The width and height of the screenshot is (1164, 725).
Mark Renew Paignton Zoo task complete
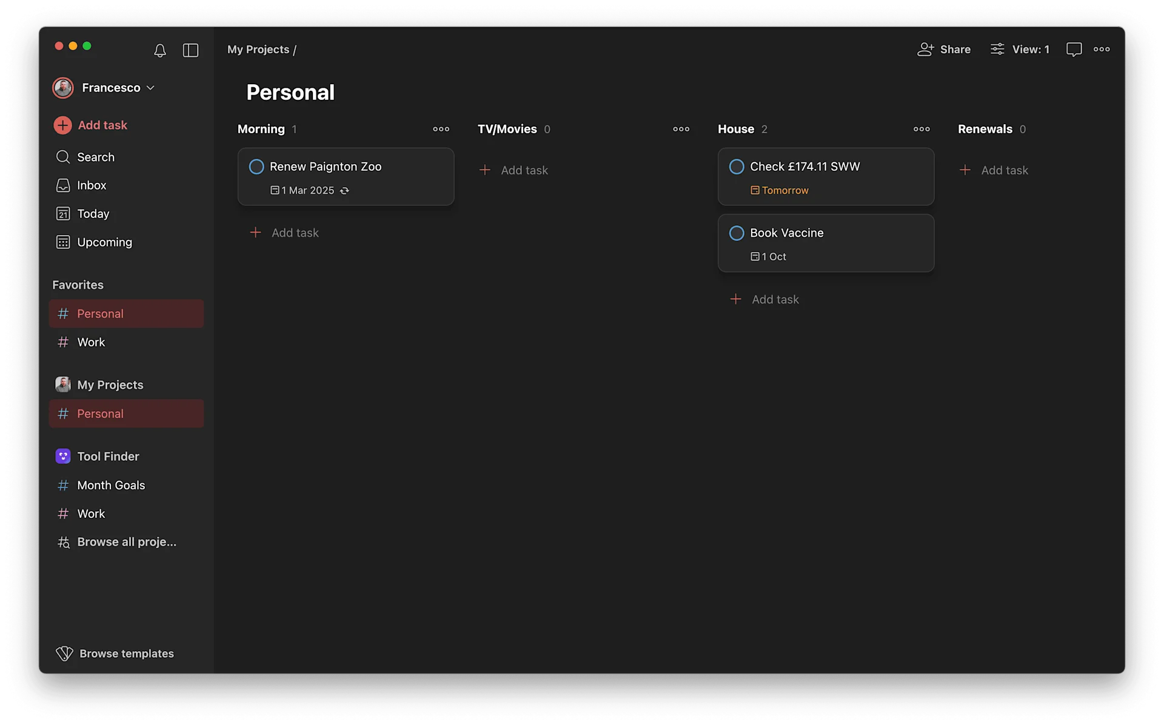[256, 167]
